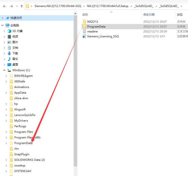Viewport: 188px width, 176px height.
Task: Go back using the Back arrow
Action: (x=4, y=6)
